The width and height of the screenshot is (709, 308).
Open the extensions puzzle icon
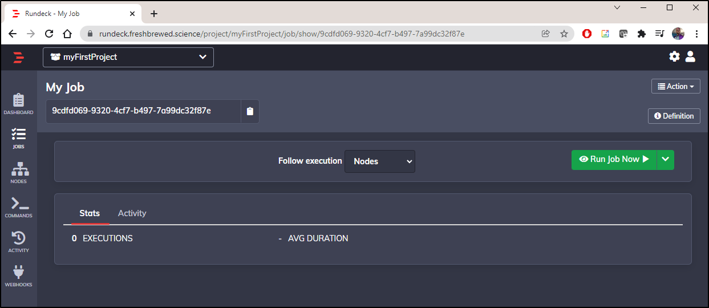click(642, 34)
